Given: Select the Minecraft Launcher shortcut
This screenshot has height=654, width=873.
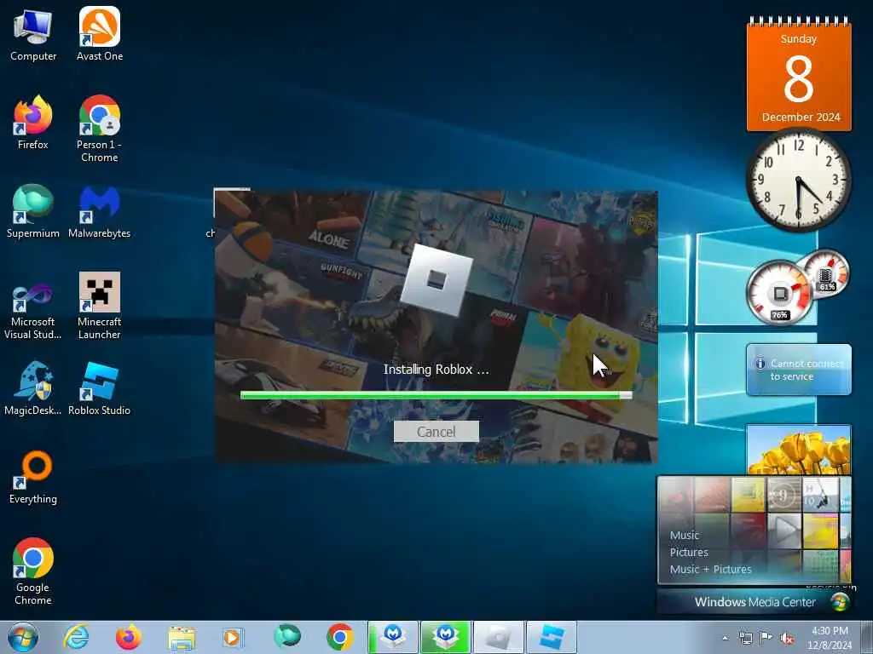Looking at the screenshot, I should pyautogui.click(x=100, y=307).
